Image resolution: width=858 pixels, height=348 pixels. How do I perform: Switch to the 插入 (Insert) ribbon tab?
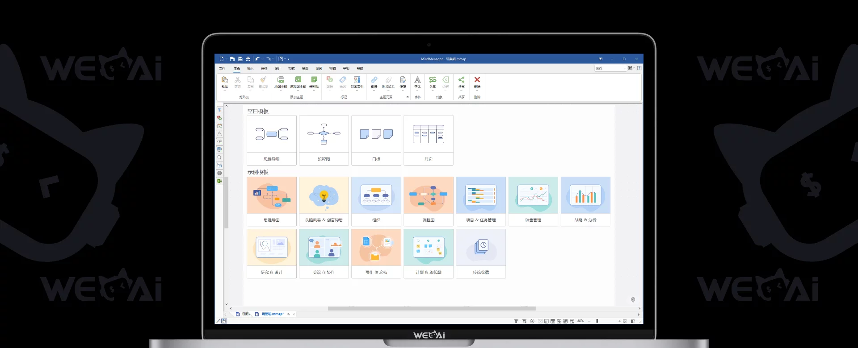click(250, 69)
